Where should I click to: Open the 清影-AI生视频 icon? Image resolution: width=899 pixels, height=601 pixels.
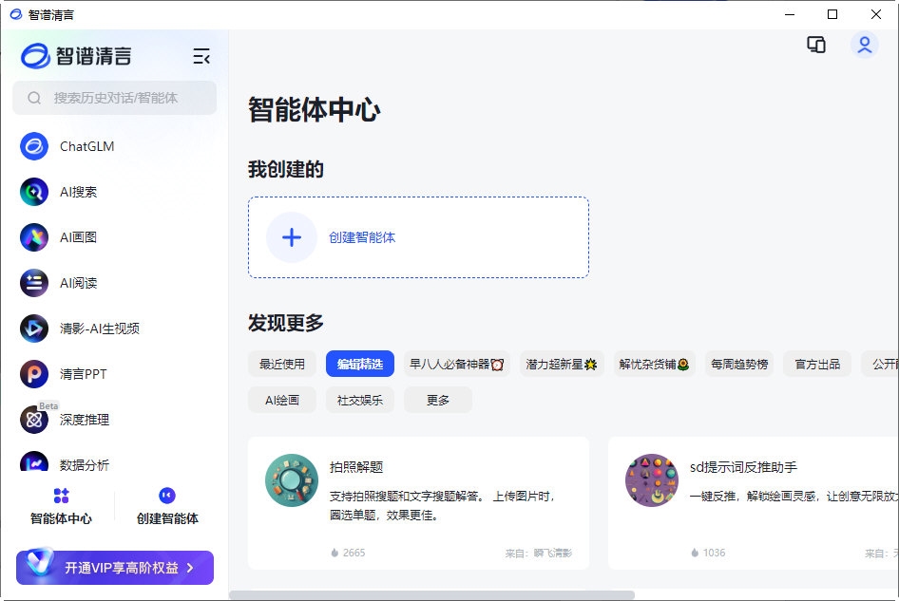point(34,329)
